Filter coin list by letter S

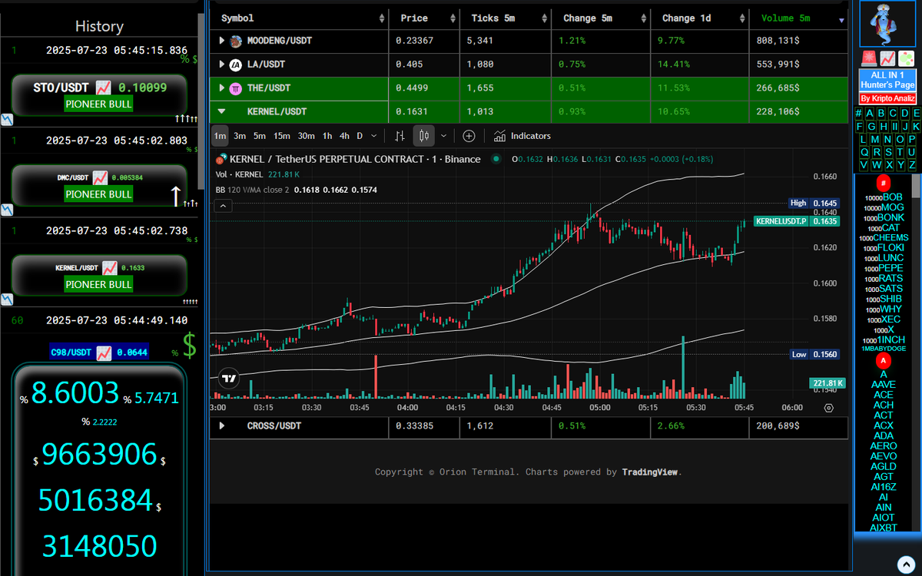[888, 152]
